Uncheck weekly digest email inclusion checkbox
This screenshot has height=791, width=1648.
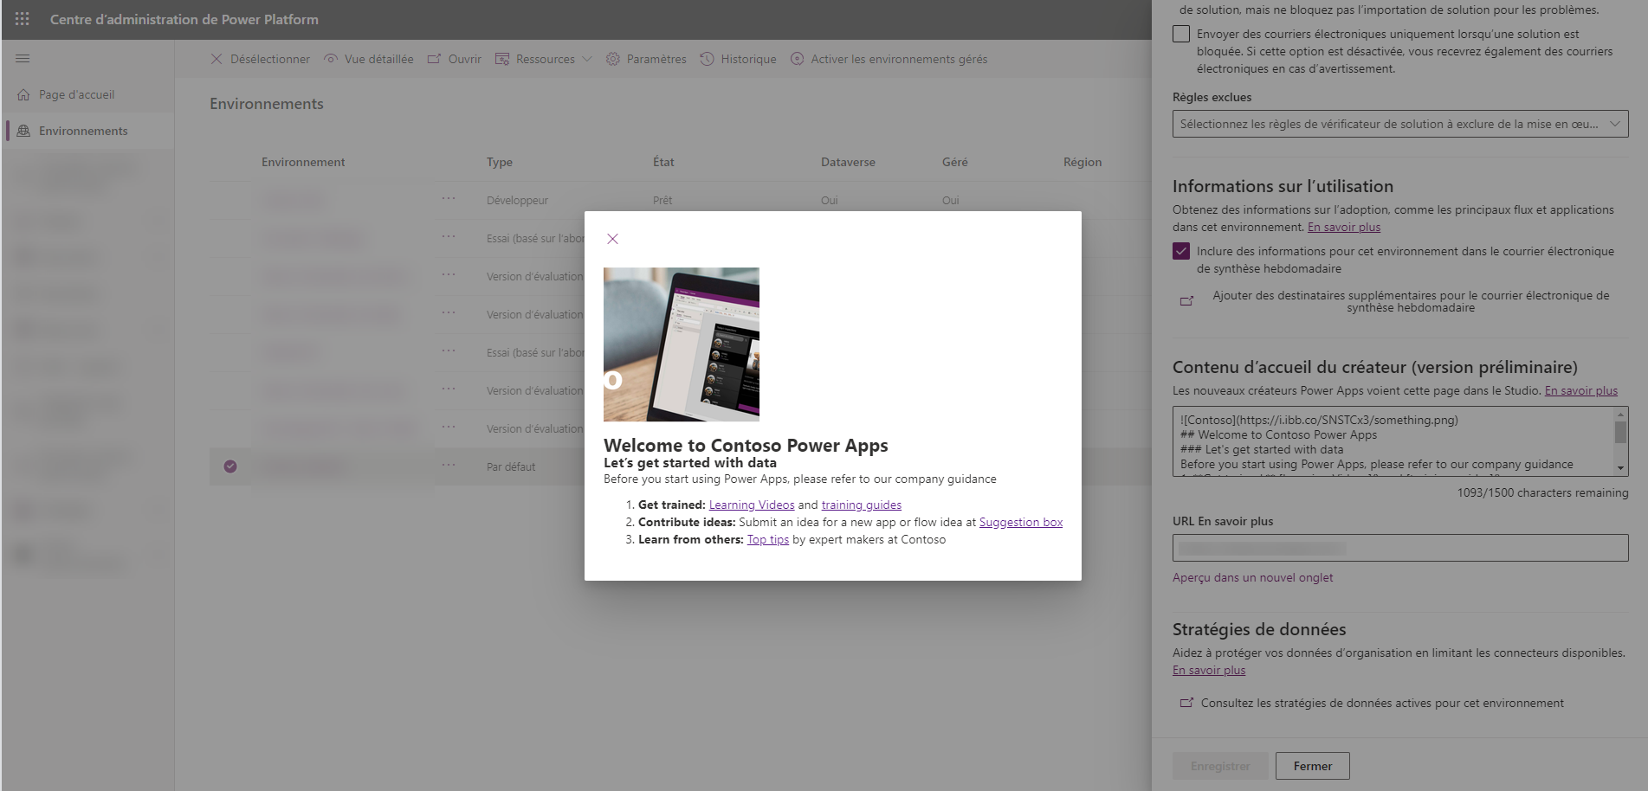click(1181, 251)
